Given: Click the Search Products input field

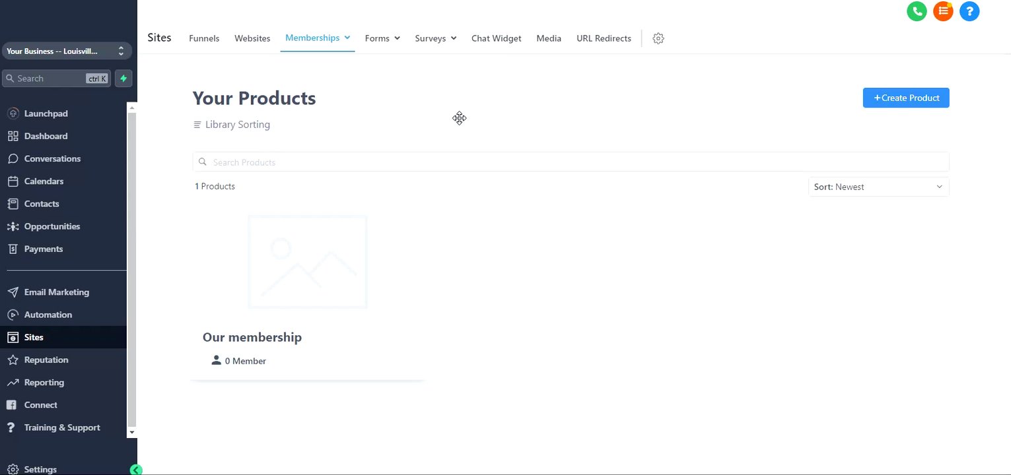Looking at the screenshot, I should click(571, 162).
